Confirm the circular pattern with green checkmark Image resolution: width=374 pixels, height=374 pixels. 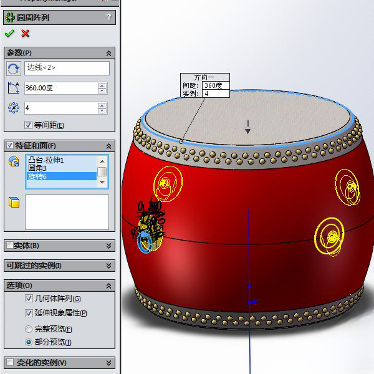(9, 34)
